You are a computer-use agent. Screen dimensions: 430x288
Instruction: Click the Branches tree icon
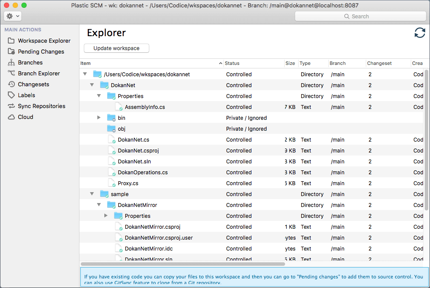(x=11, y=62)
